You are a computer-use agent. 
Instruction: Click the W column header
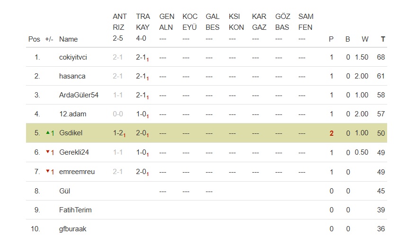(x=365, y=39)
